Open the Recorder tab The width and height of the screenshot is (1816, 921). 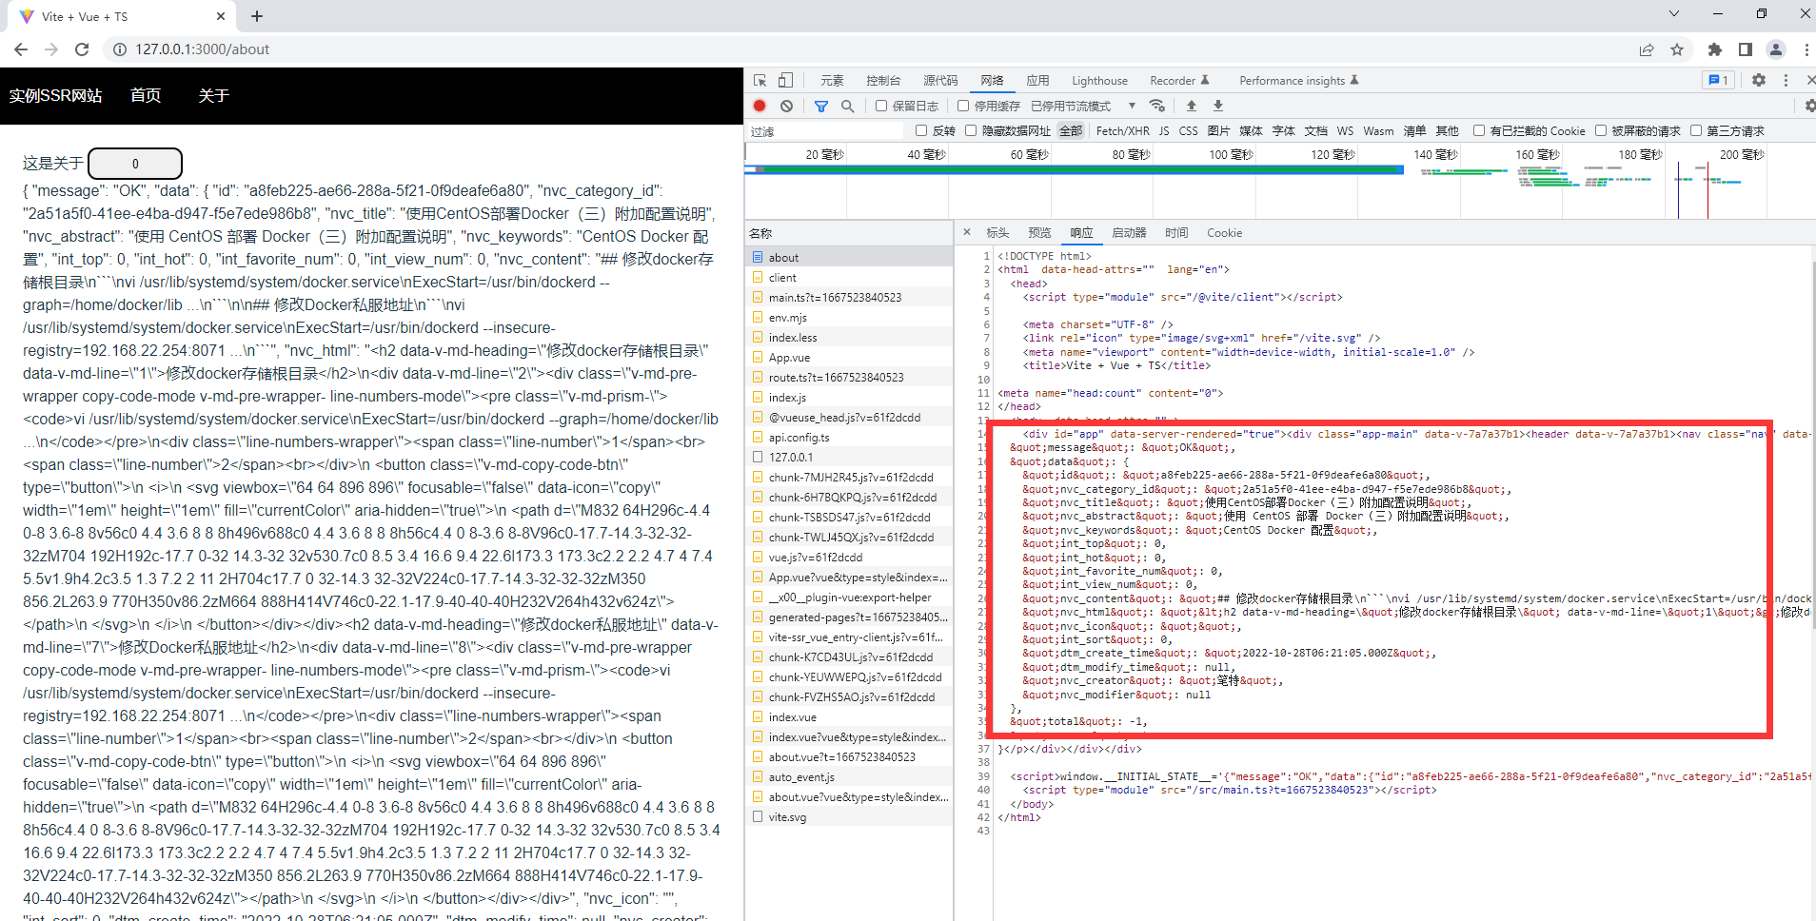click(1179, 81)
